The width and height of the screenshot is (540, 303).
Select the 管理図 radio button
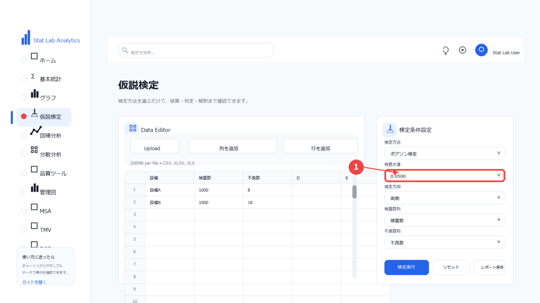coord(24,191)
